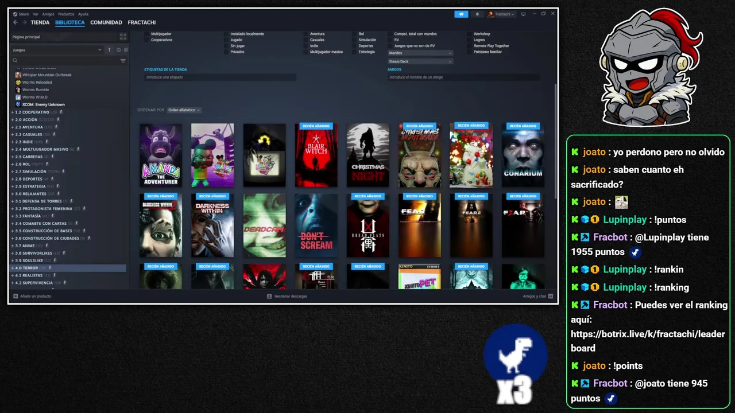Expand the 3.7 ANIME collection
Viewport: 735px width, 413px height.
(x=12, y=246)
